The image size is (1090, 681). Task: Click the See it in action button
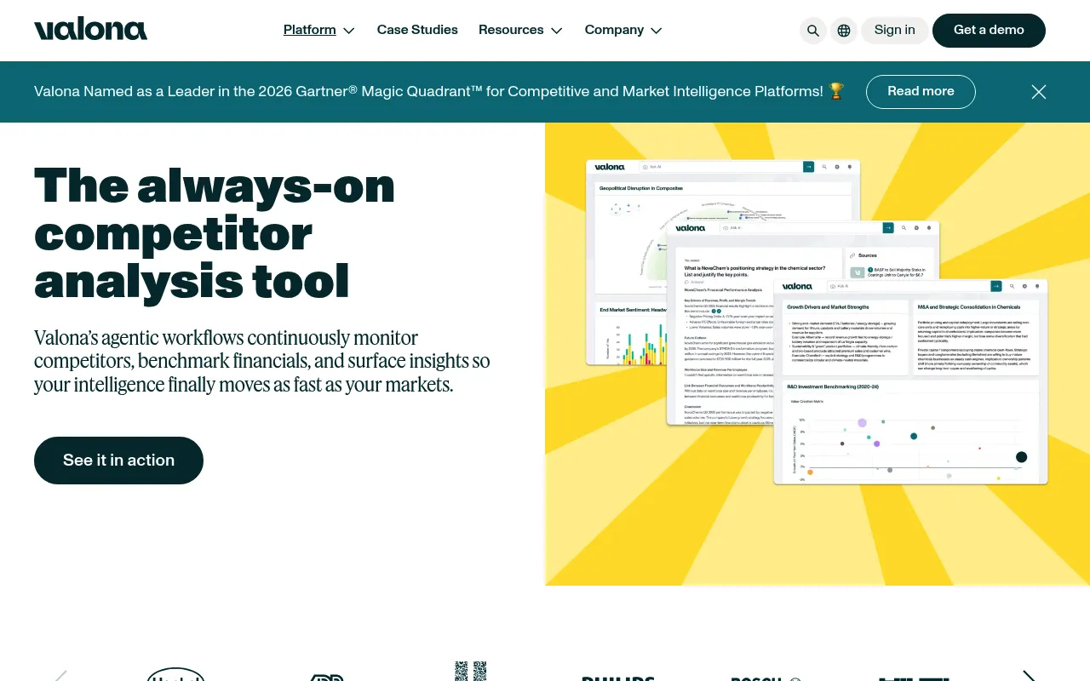(118, 461)
